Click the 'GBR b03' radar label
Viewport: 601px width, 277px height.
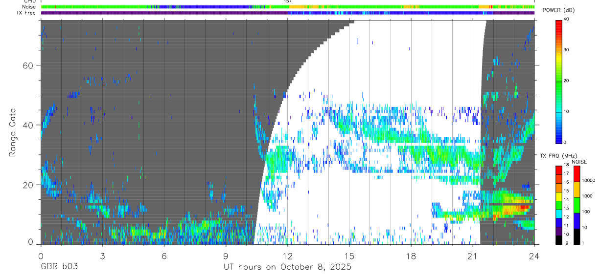59,267
